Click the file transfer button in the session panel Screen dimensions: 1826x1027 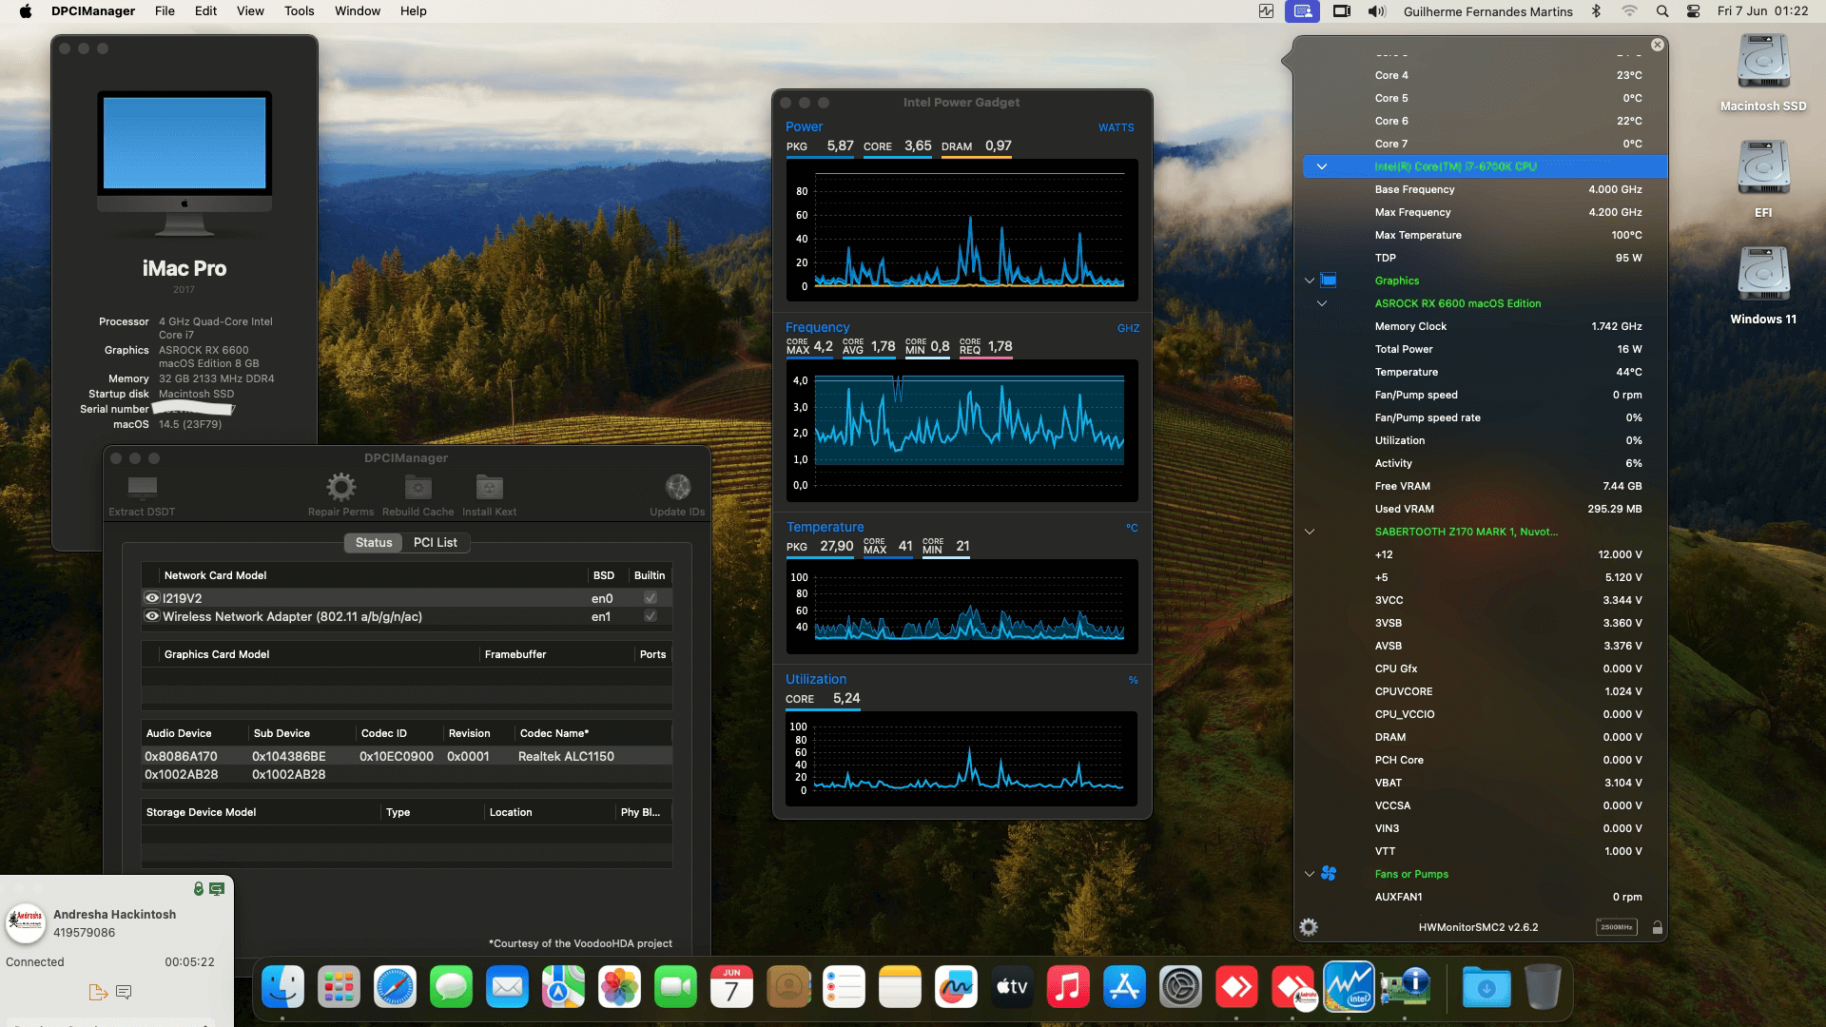pyautogui.click(x=98, y=992)
